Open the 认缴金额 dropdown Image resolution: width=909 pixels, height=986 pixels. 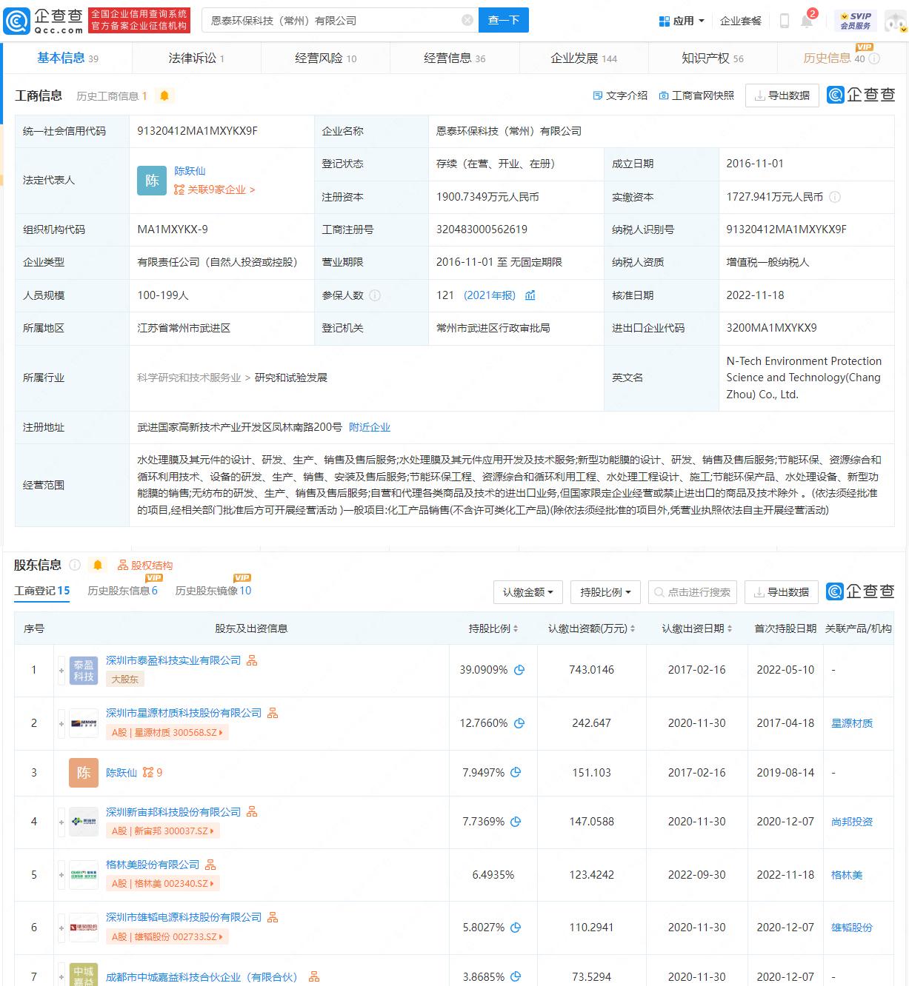(527, 592)
